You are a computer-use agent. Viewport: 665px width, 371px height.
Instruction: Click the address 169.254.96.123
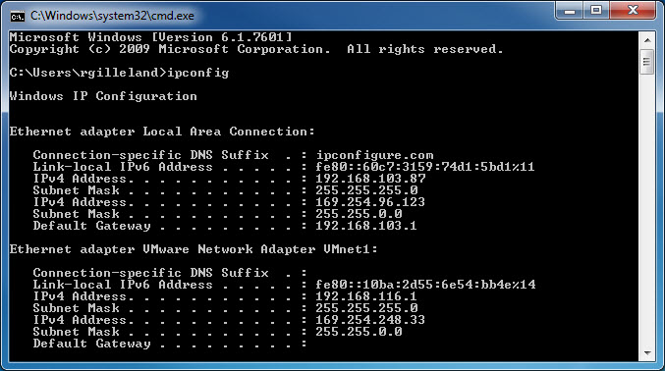click(x=370, y=202)
